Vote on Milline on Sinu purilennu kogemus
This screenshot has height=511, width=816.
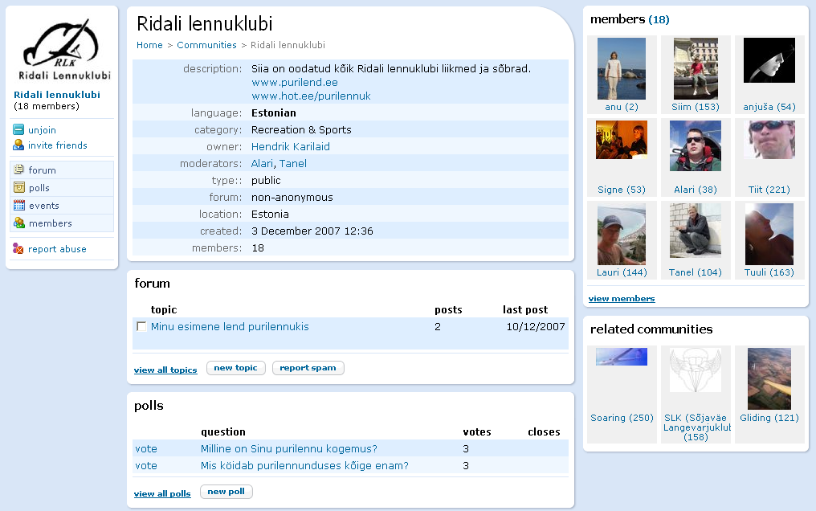(146, 448)
